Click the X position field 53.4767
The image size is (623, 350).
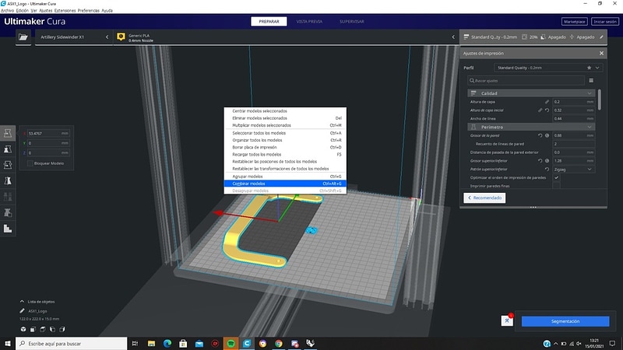(x=48, y=133)
